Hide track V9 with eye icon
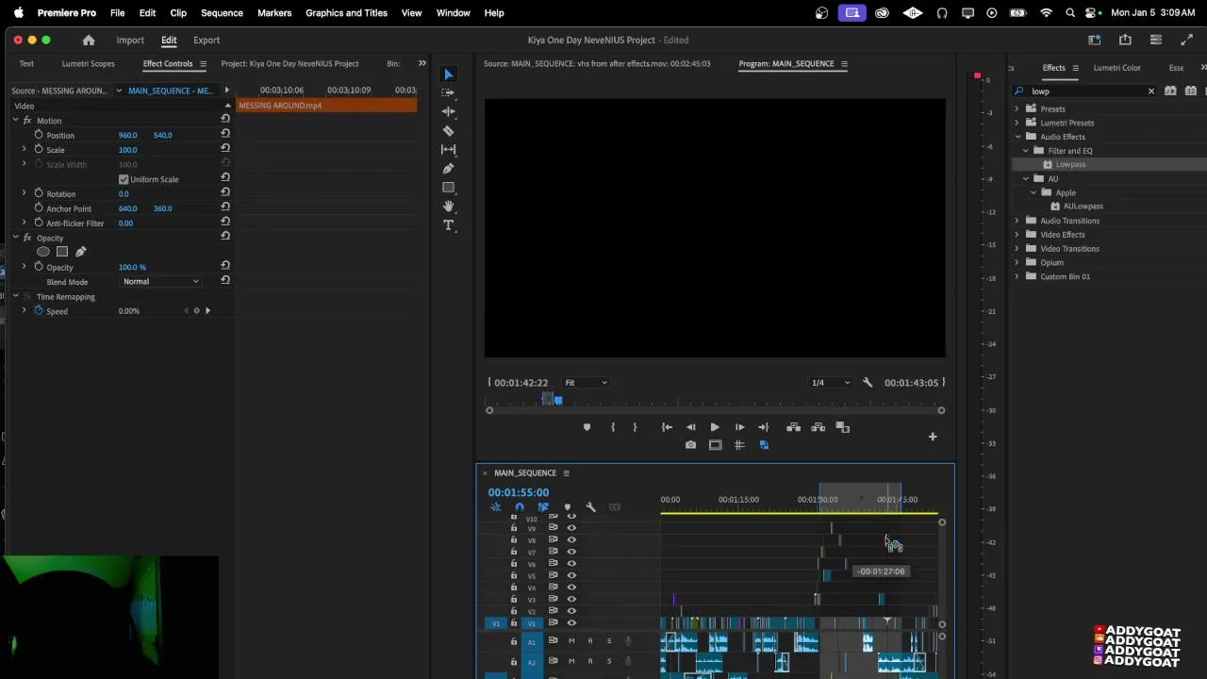This screenshot has height=679, width=1207. click(x=571, y=528)
